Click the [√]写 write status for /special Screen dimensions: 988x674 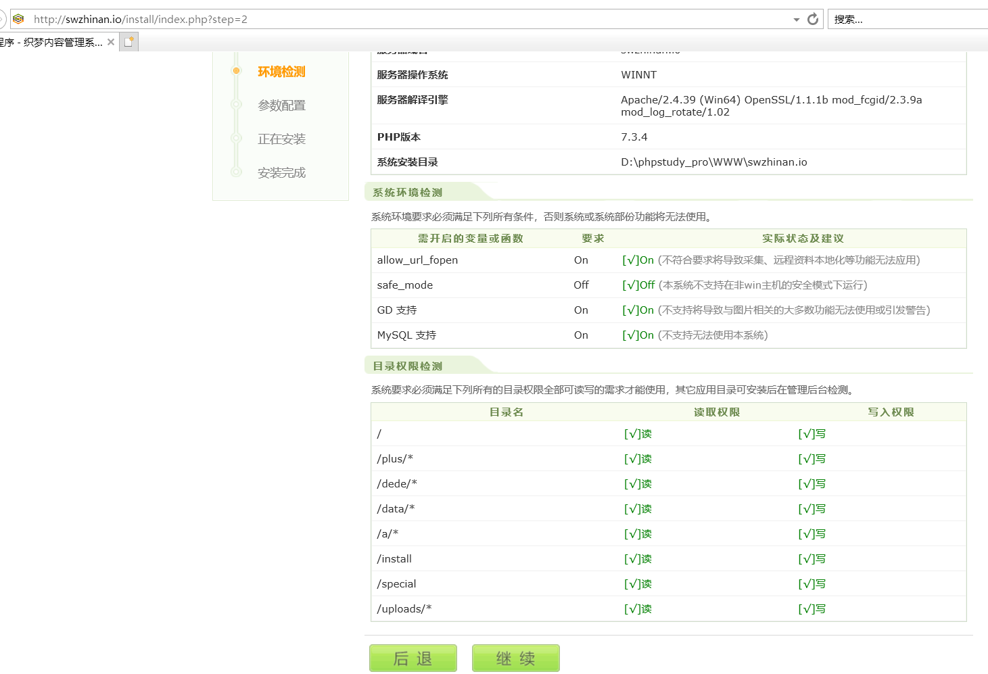click(x=811, y=584)
